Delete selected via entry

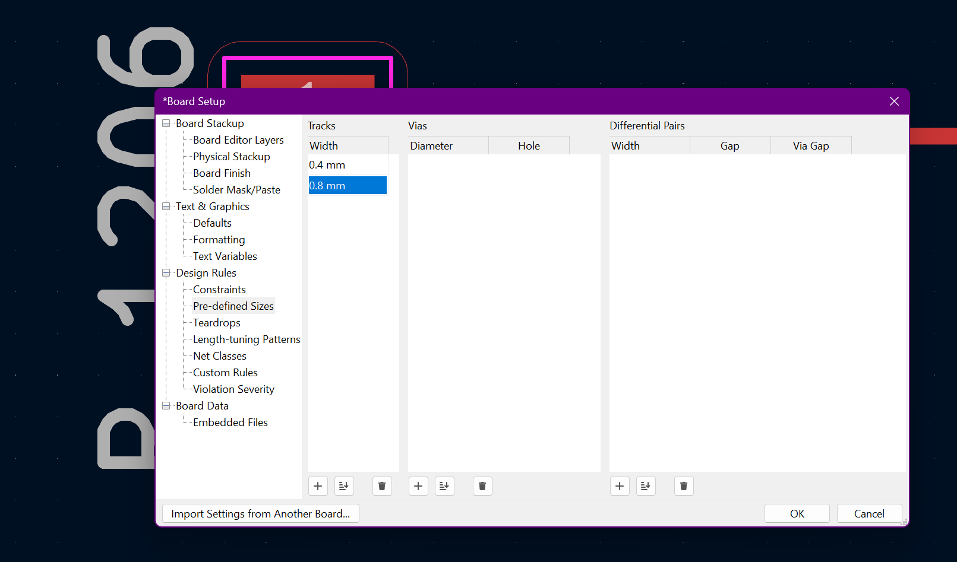coord(482,486)
